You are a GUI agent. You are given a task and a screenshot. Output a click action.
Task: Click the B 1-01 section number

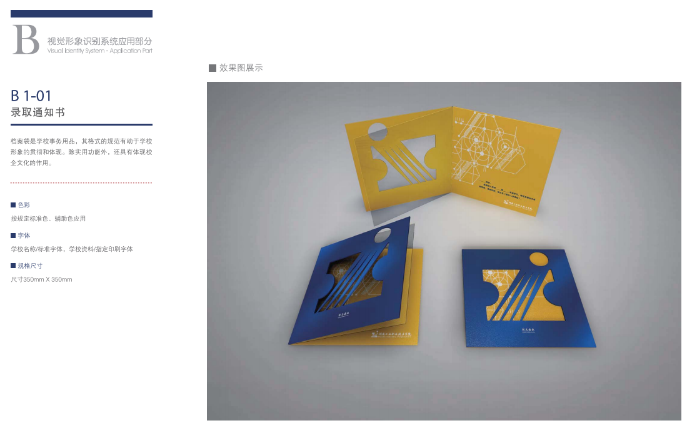coord(31,96)
